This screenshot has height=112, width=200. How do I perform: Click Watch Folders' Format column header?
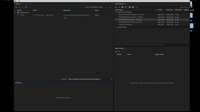click(x=119, y=54)
